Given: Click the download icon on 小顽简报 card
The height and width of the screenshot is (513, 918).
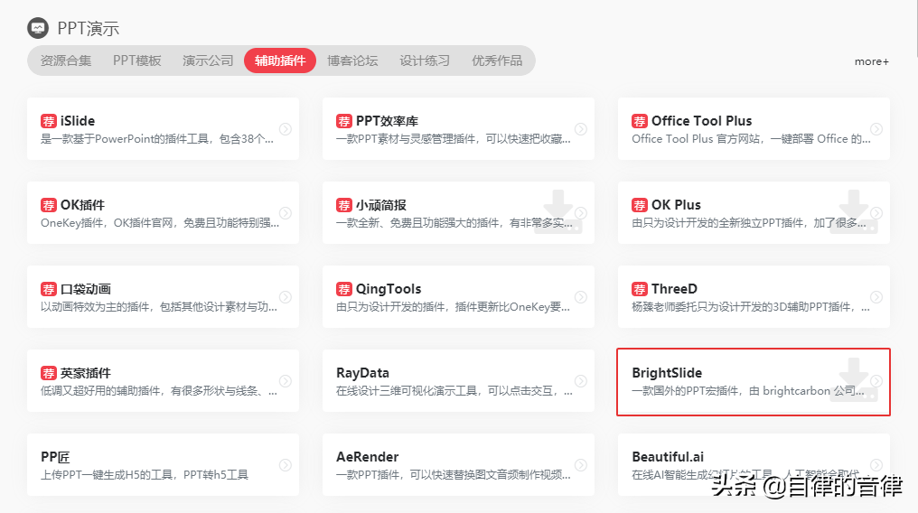Looking at the screenshot, I should tap(558, 210).
